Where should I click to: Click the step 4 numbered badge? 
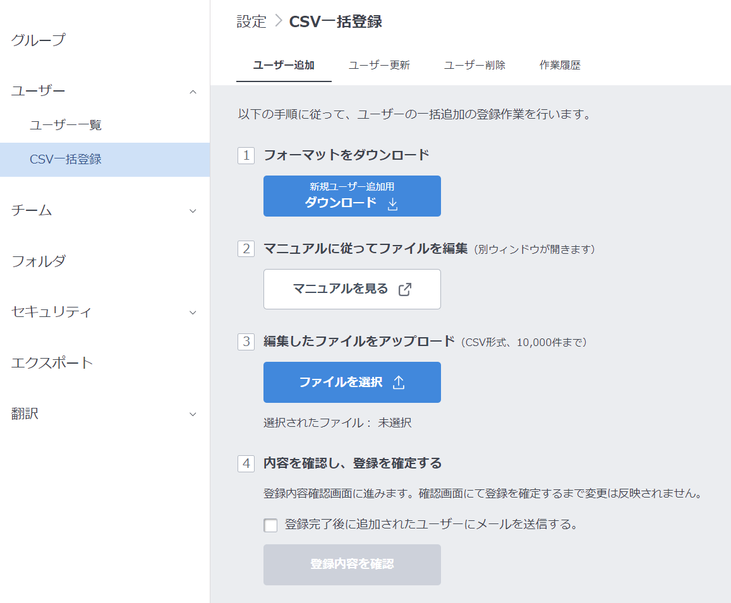[x=246, y=463]
